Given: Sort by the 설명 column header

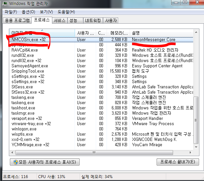Looking at the screenshot, I should (x=162, y=33).
